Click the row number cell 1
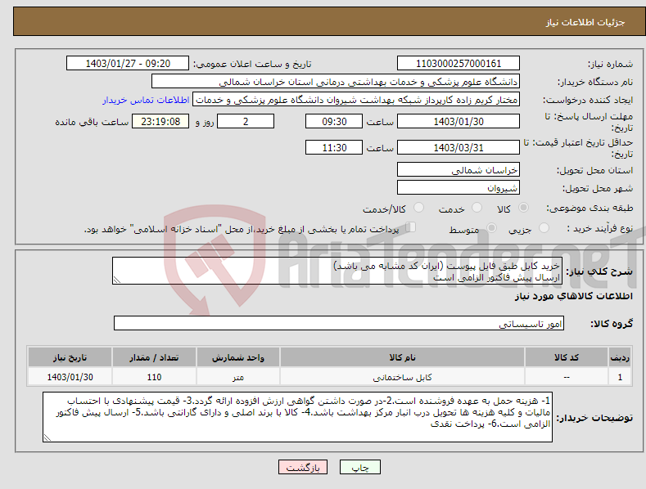 tap(620, 377)
